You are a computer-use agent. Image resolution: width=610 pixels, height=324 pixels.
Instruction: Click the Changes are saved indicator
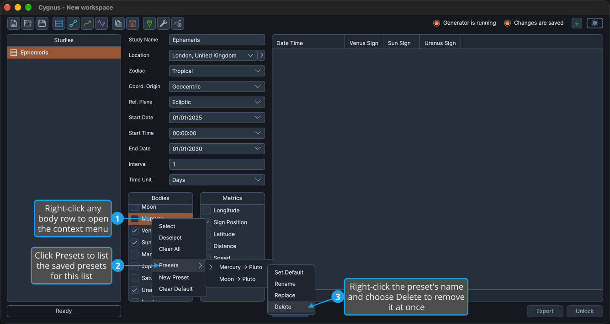coord(534,23)
